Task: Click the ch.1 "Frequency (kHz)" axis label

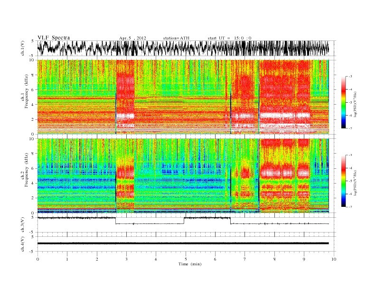Action: 26,91
